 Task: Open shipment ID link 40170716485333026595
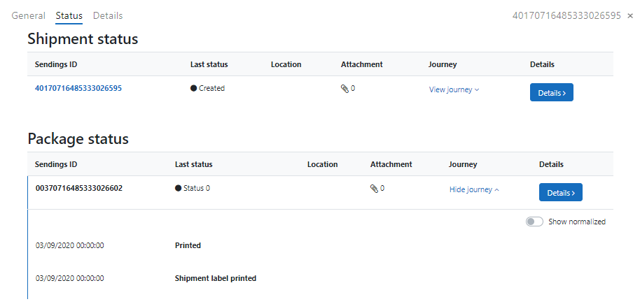tap(78, 88)
